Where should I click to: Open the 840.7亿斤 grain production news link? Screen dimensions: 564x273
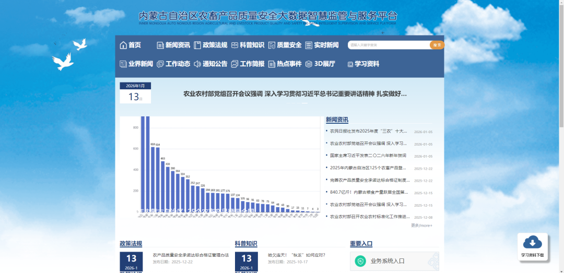tap(368, 192)
